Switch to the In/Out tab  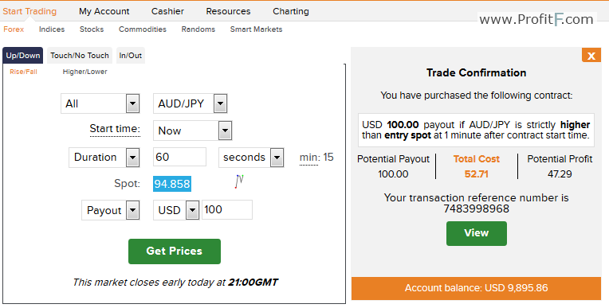[131, 56]
